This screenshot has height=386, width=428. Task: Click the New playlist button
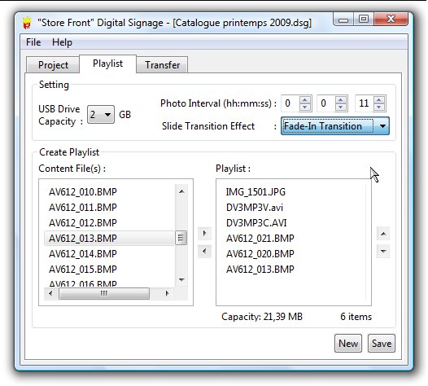point(348,344)
